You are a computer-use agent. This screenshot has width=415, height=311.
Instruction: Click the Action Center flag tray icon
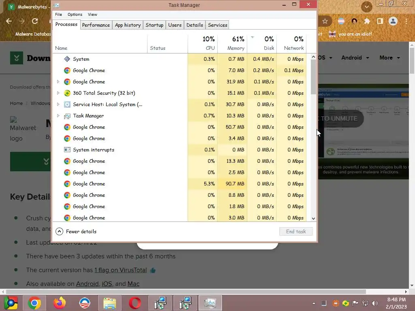coord(355,303)
